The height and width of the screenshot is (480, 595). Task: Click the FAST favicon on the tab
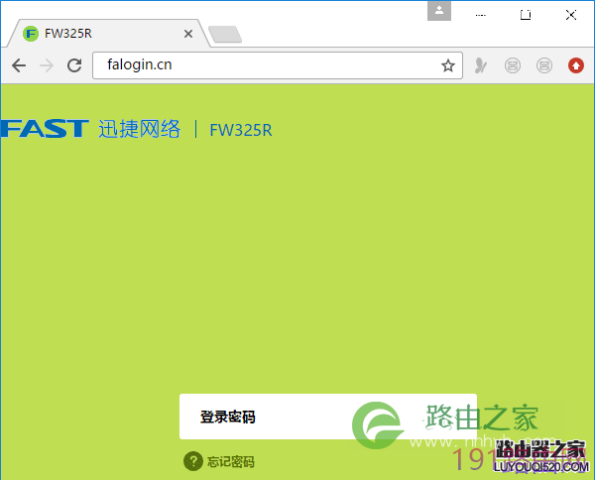[x=31, y=34]
